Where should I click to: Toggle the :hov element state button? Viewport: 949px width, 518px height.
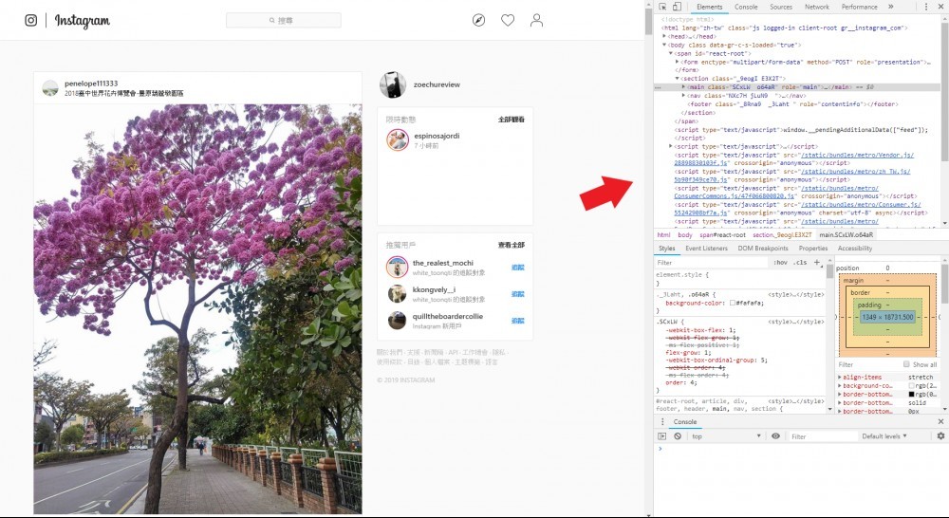[x=780, y=263]
